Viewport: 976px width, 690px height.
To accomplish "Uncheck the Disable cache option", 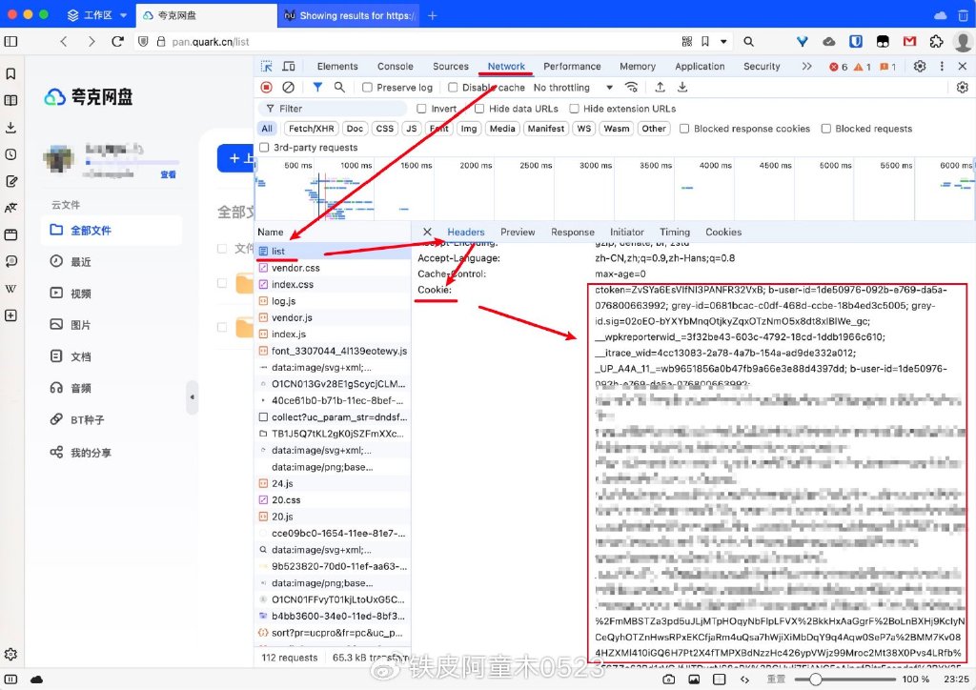I will 452,87.
